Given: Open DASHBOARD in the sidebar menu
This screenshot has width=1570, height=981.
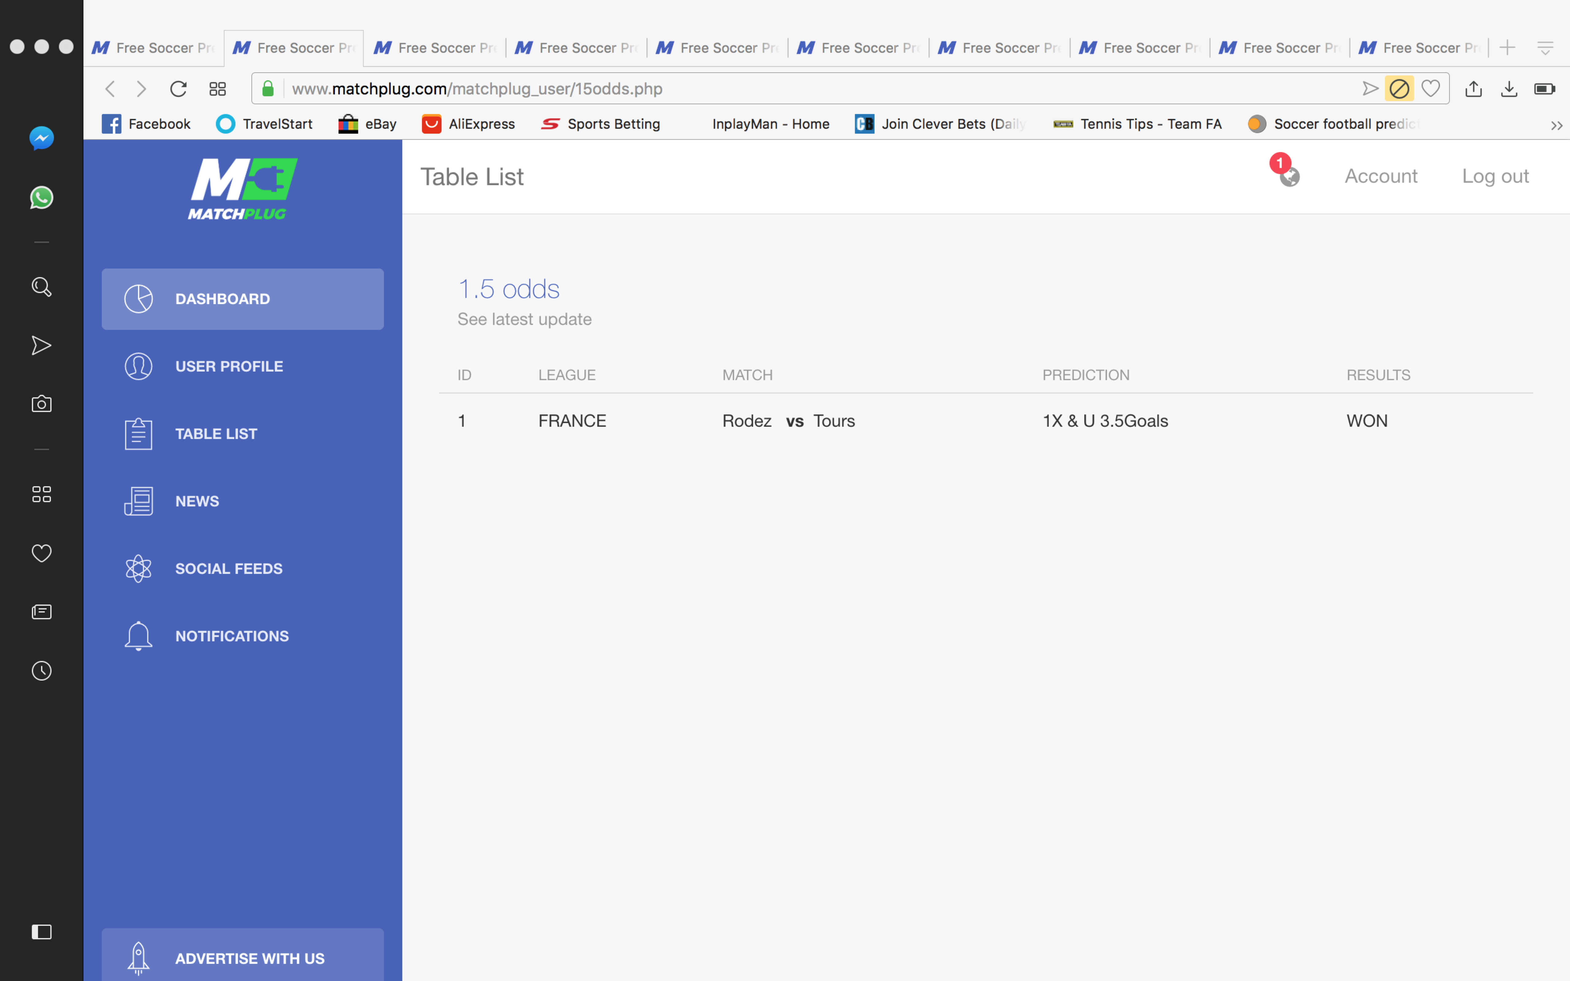Looking at the screenshot, I should tap(243, 299).
